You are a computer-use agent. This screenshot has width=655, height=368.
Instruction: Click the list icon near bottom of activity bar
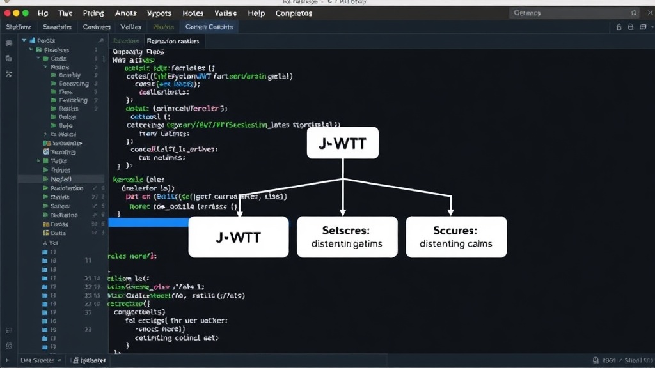(9, 330)
